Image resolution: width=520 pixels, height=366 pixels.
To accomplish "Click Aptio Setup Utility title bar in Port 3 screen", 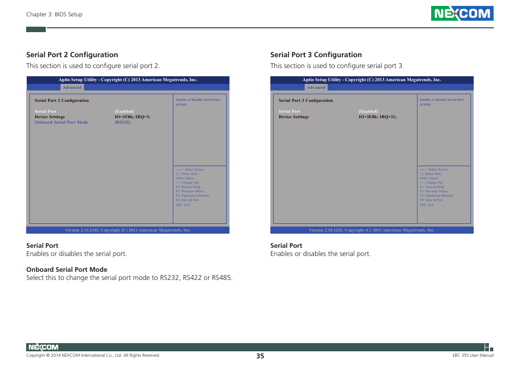I will pyautogui.click(x=372, y=80).
